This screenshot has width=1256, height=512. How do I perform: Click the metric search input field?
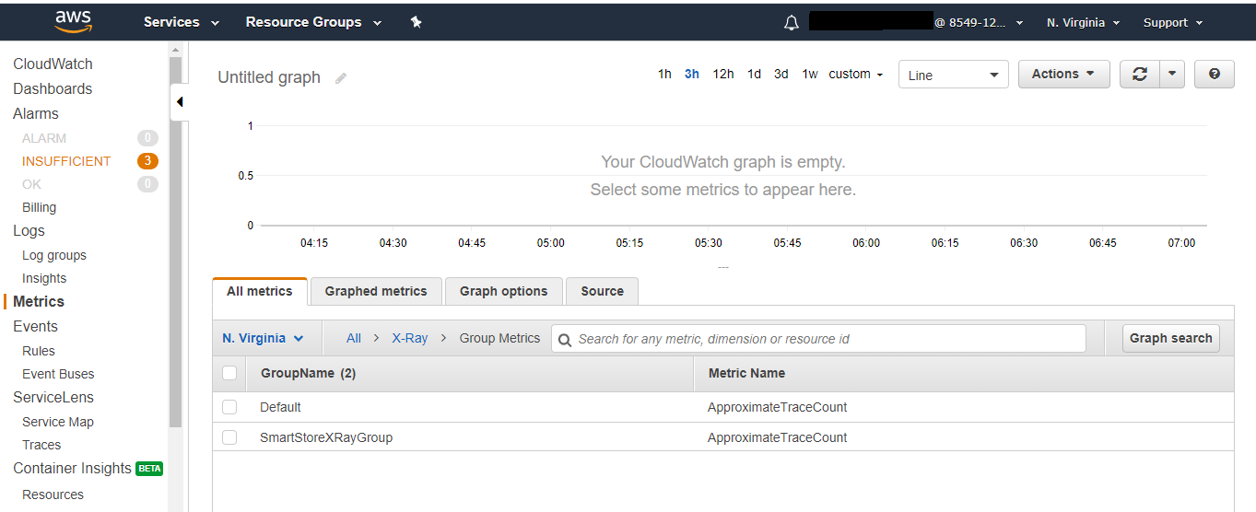click(818, 339)
